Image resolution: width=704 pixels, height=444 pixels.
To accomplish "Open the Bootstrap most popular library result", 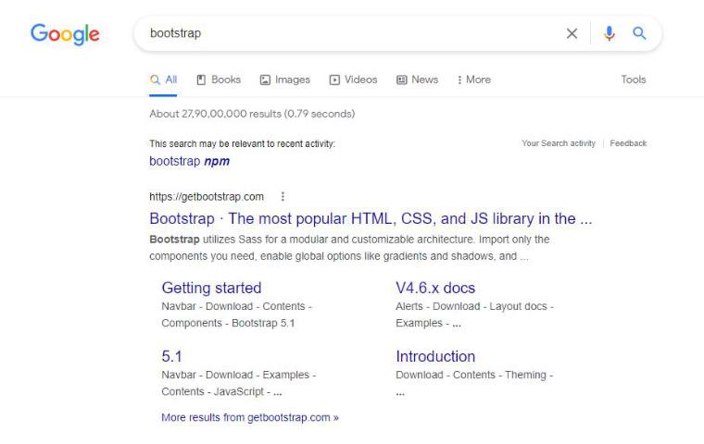I will tap(371, 219).
